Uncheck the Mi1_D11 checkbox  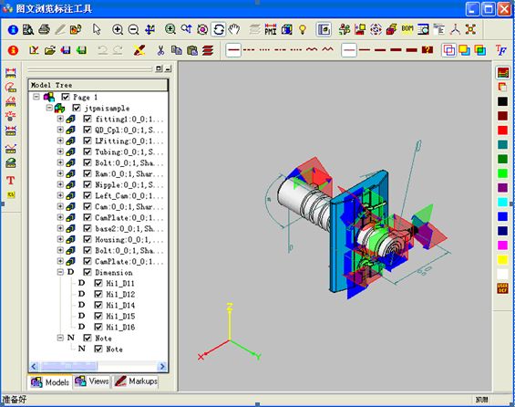pyautogui.click(x=98, y=283)
